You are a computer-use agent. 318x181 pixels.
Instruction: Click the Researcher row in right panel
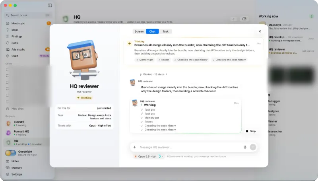(275, 133)
